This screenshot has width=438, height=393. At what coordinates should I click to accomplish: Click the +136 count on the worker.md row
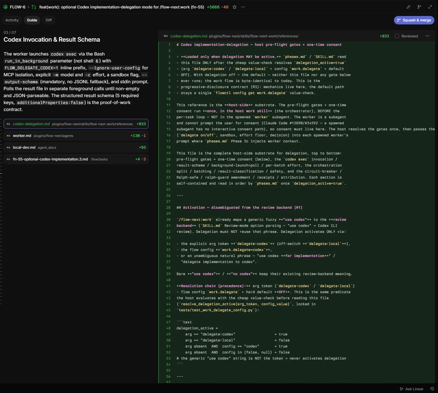(x=135, y=136)
